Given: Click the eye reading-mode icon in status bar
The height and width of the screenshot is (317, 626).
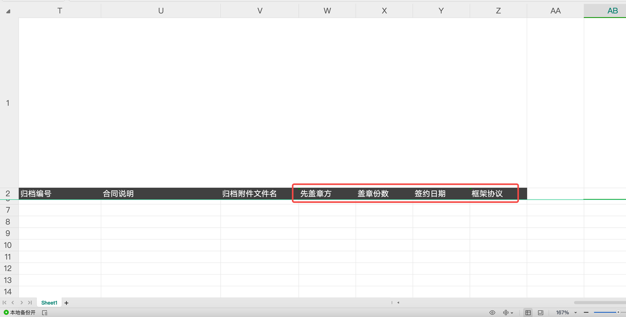Looking at the screenshot, I should coord(493,312).
